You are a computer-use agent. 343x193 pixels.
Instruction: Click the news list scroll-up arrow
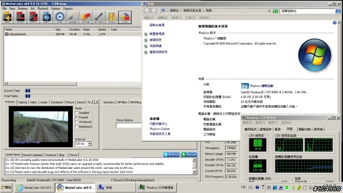point(194,160)
